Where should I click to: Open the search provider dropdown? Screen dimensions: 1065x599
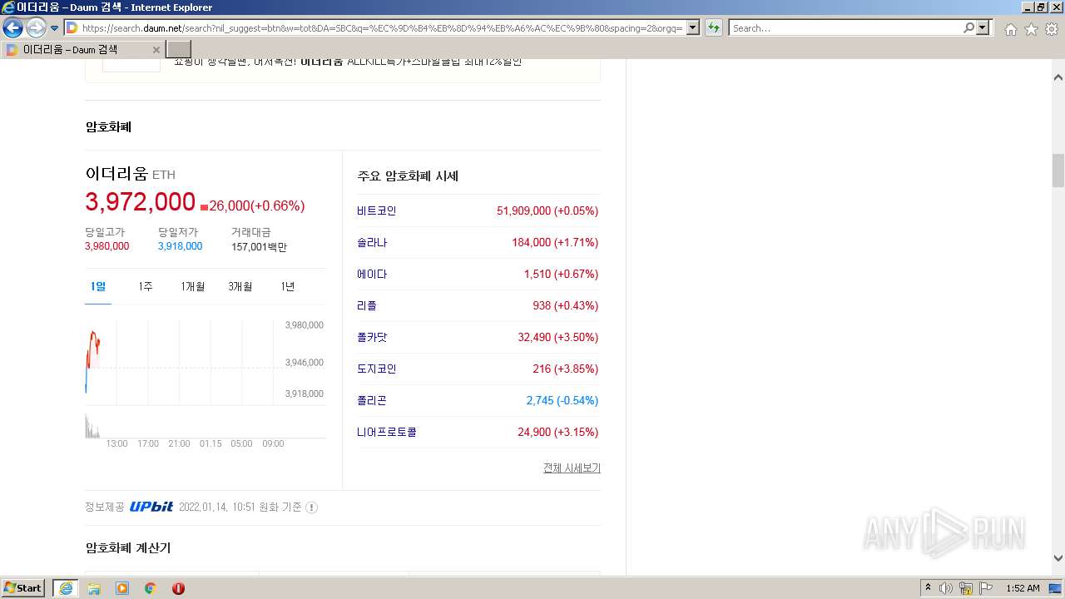pyautogui.click(x=983, y=27)
